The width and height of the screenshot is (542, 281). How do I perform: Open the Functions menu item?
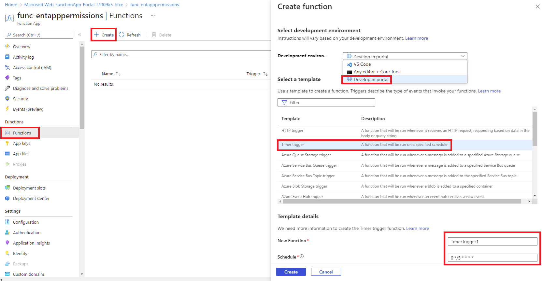pyautogui.click(x=40, y=133)
